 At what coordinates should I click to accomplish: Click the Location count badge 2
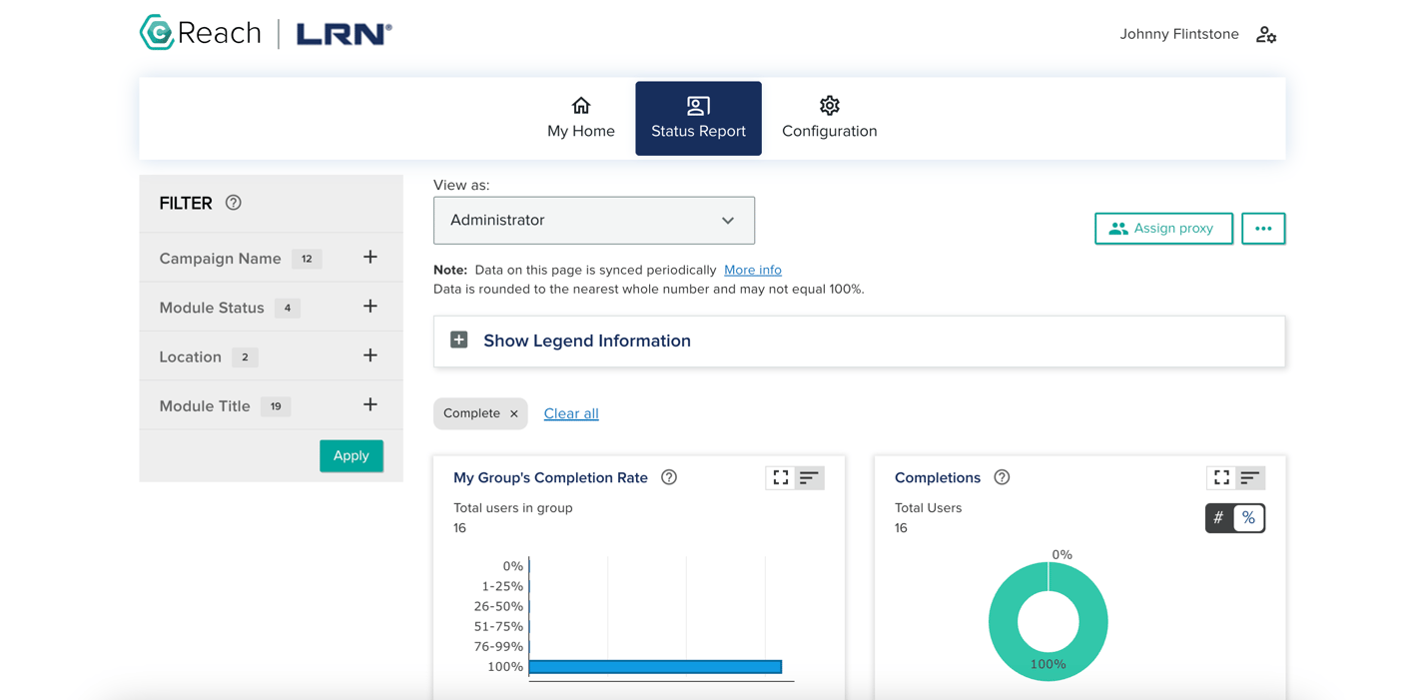pyautogui.click(x=245, y=356)
